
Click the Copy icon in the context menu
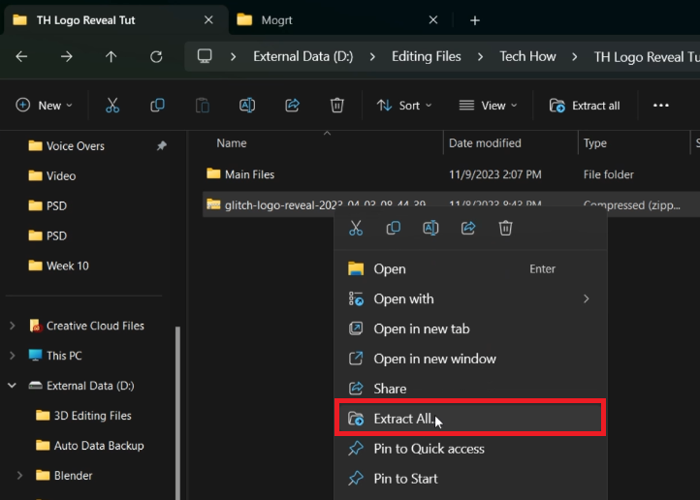click(393, 229)
